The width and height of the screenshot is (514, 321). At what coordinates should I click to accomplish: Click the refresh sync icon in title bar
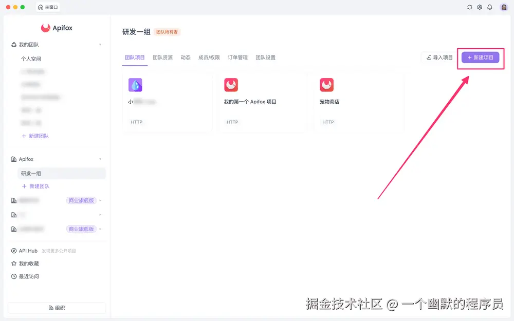click(469, 7)
